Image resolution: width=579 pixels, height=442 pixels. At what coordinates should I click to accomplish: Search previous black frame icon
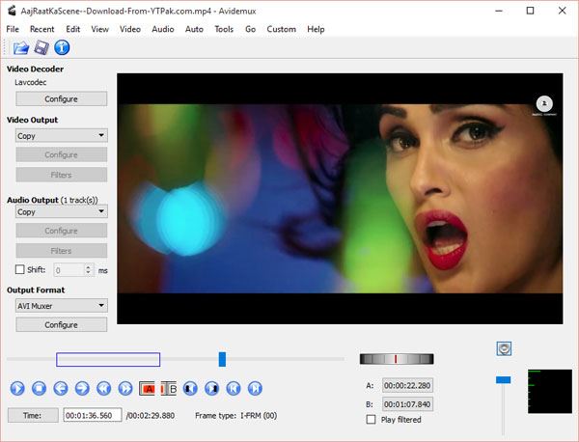190,389
